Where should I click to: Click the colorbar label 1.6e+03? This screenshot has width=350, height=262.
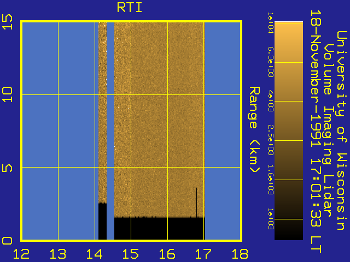click(271, 180)
